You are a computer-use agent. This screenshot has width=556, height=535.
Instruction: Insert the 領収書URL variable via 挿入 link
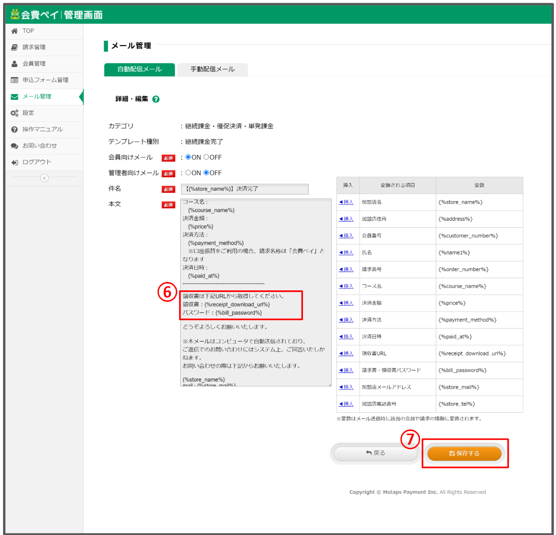pos(346,354)
